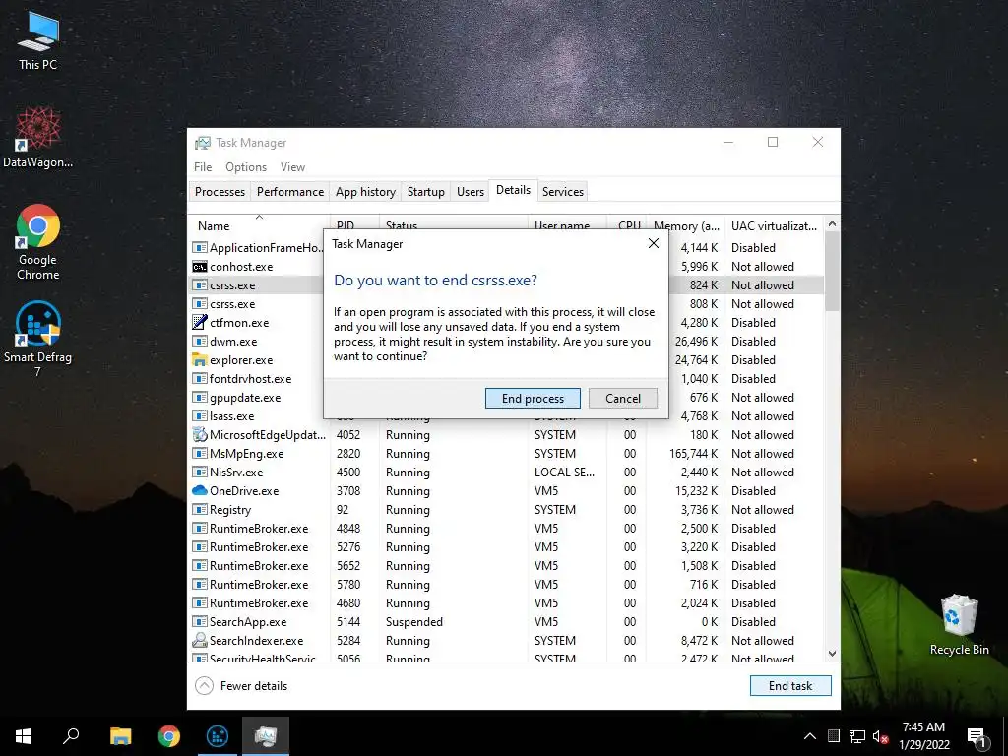This screenshot has height=756, width=1008.
Task: Click the Windows Start button
Action: pos(24,736)
